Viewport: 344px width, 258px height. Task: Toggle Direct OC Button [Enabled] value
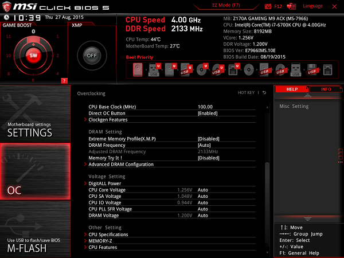[x=208, y=114]
